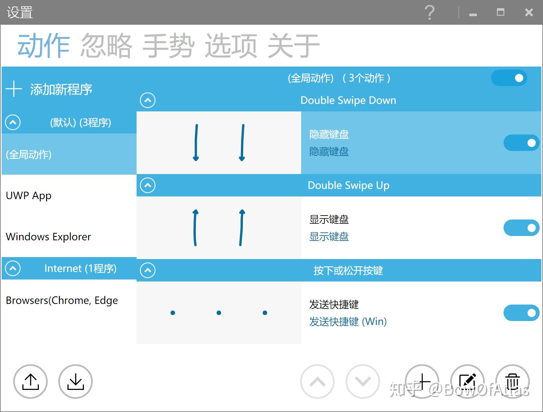Select the UWP App entry
This screenshot has height=412, width=543.
(x=69, y=195)
